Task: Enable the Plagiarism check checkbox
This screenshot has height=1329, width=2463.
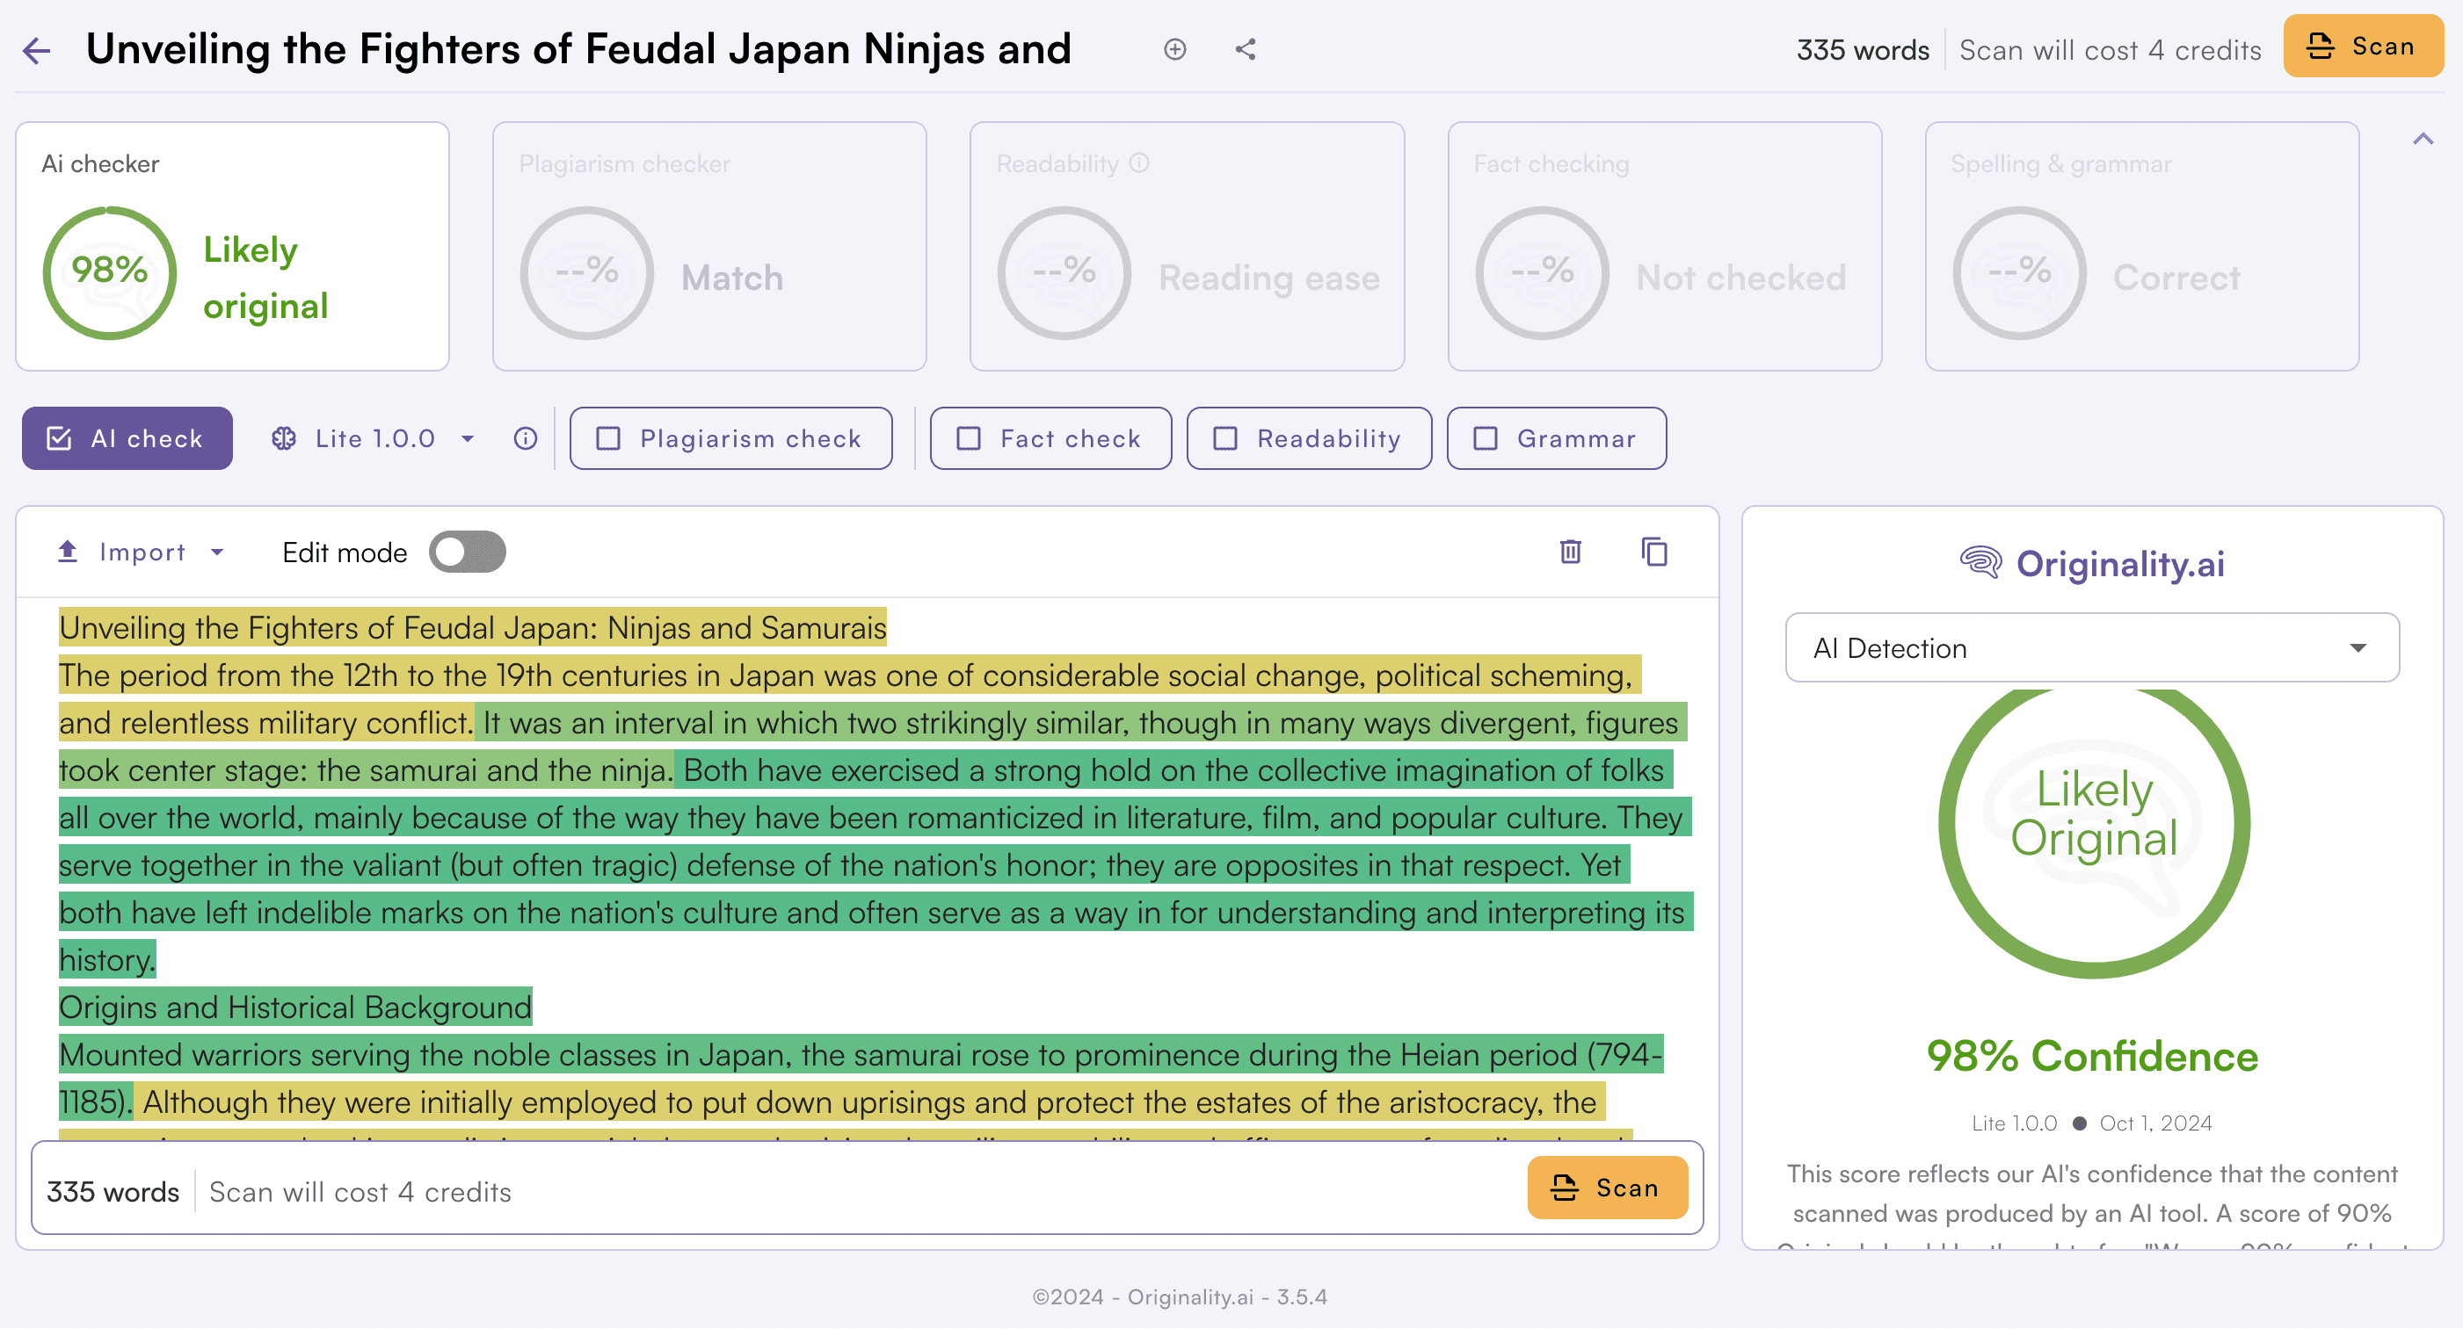Action: click(x=609, y=438)
